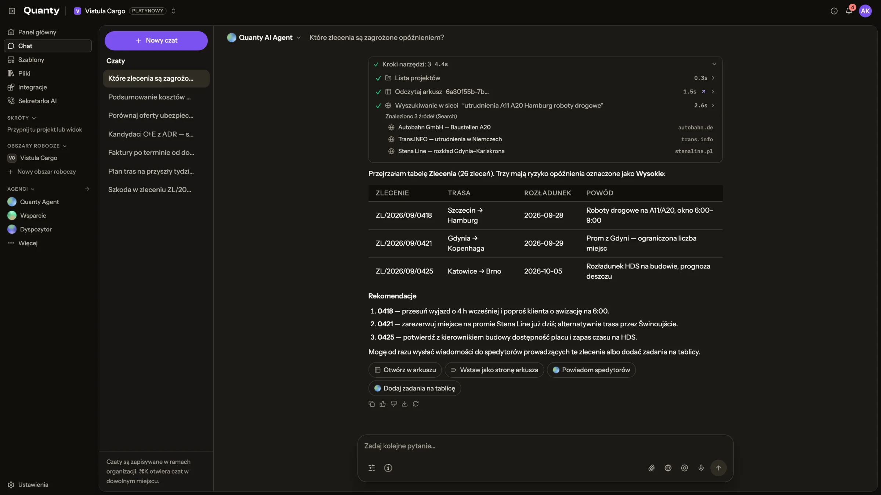Image resolution: width=881 pixels, height=495 pixels.
Task: Regenerate the agent response
Action: 416,404
